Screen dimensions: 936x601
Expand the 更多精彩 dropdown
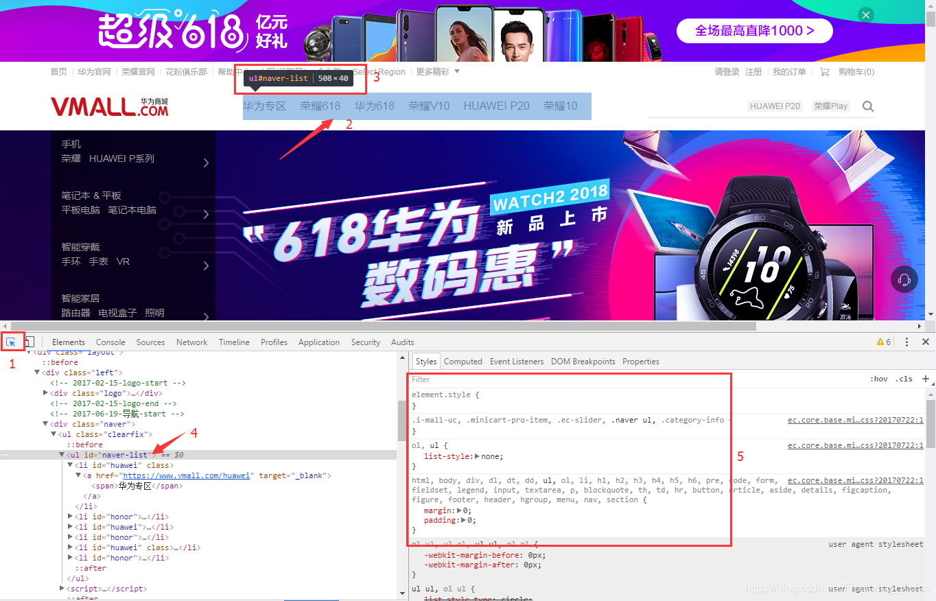438,71
